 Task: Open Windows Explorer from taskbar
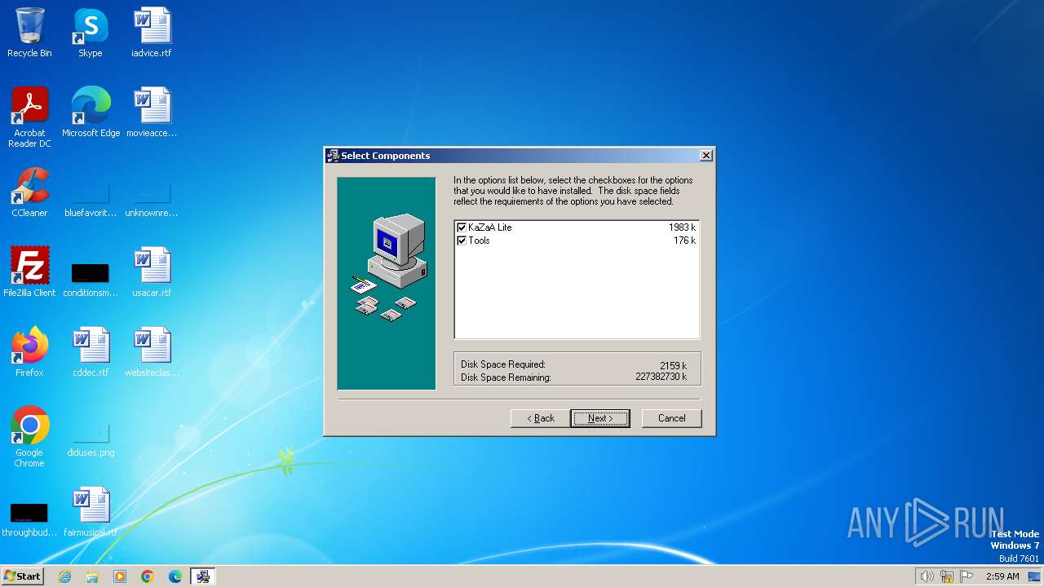tap(92, 576)
